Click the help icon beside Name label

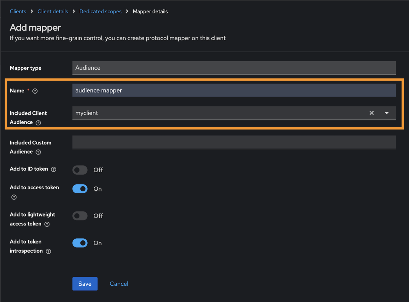[35, 91]
